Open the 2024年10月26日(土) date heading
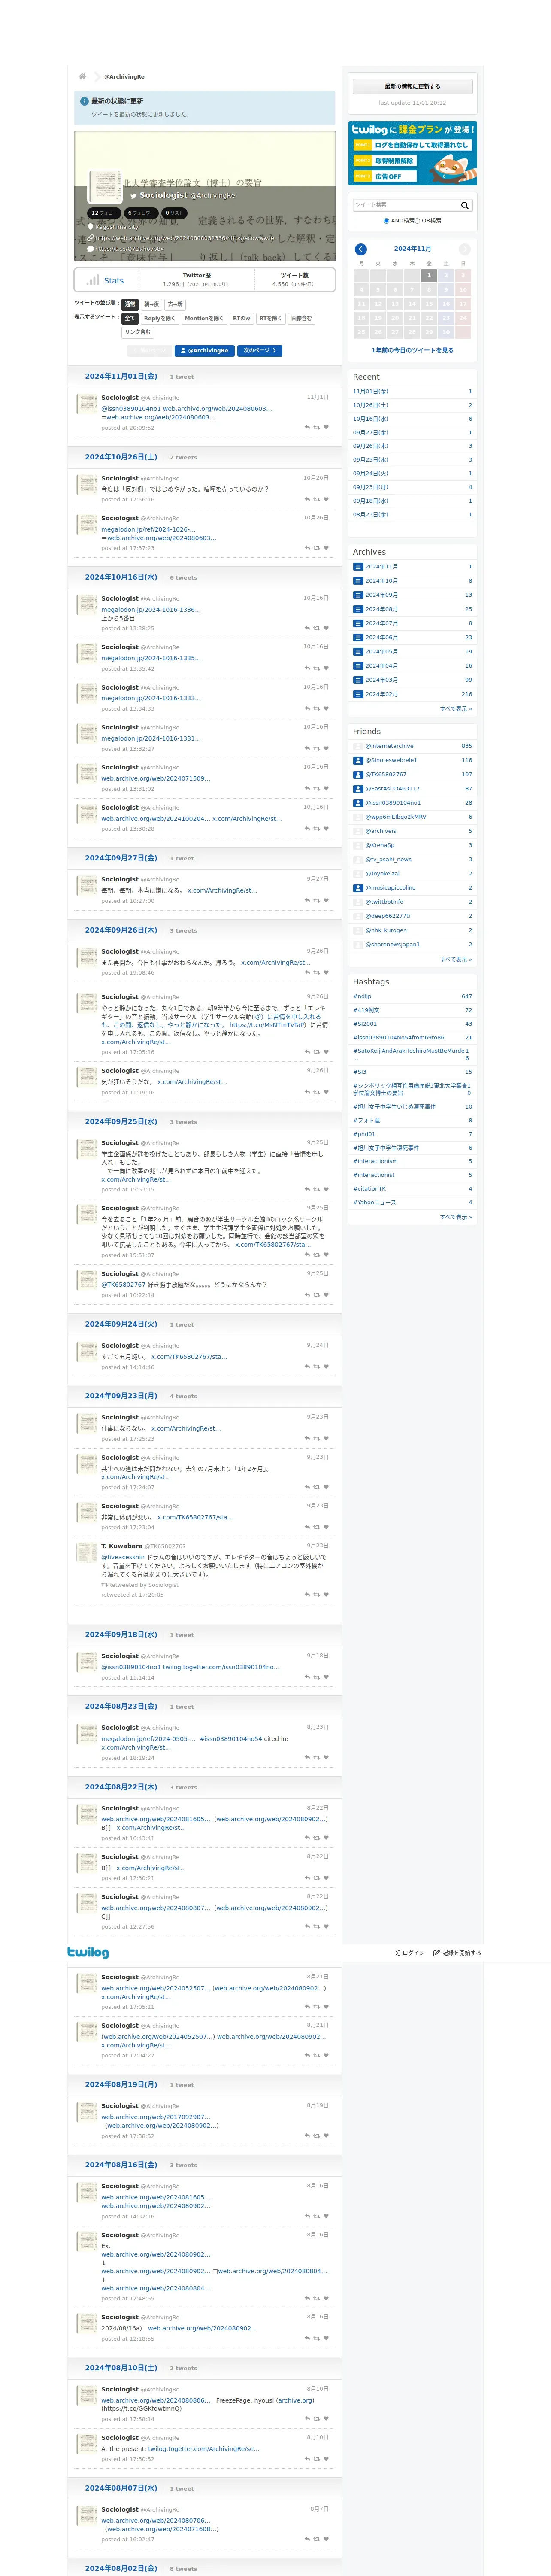This screenshot has width=551, height=2576. coord(121,457)
